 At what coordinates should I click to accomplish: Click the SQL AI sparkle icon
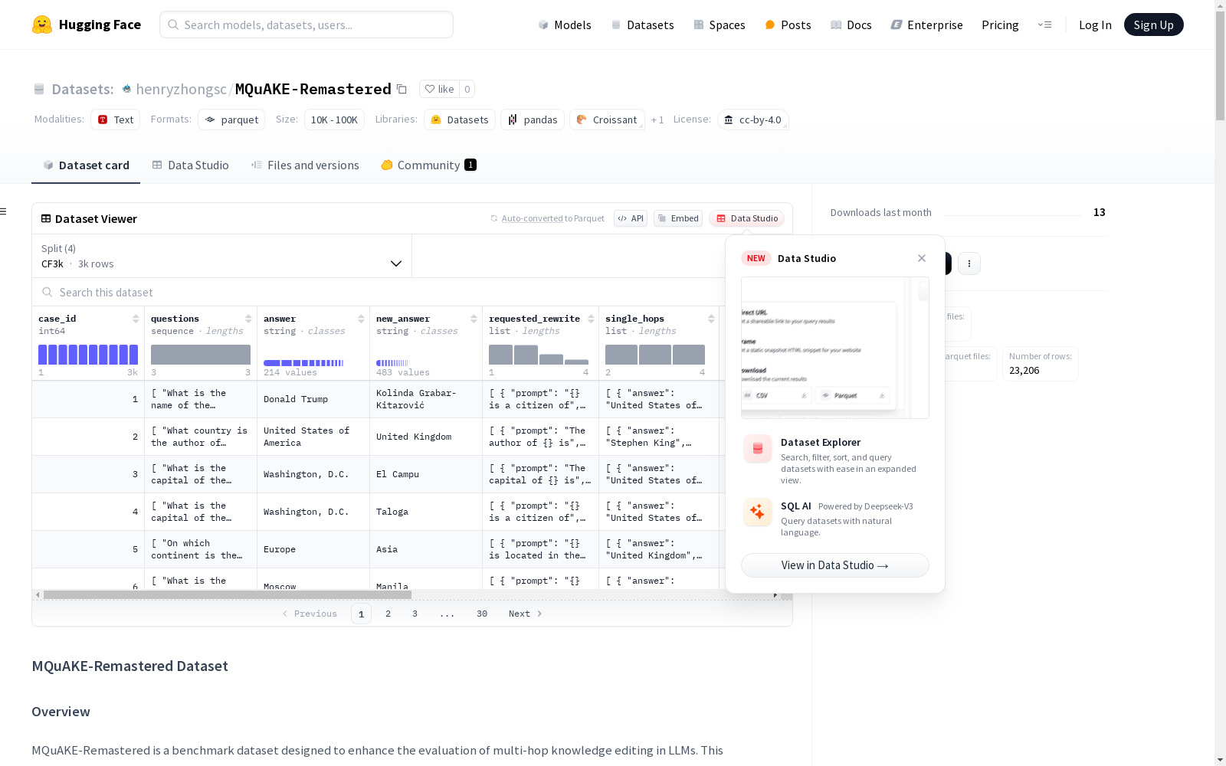(x=758, y=512)
